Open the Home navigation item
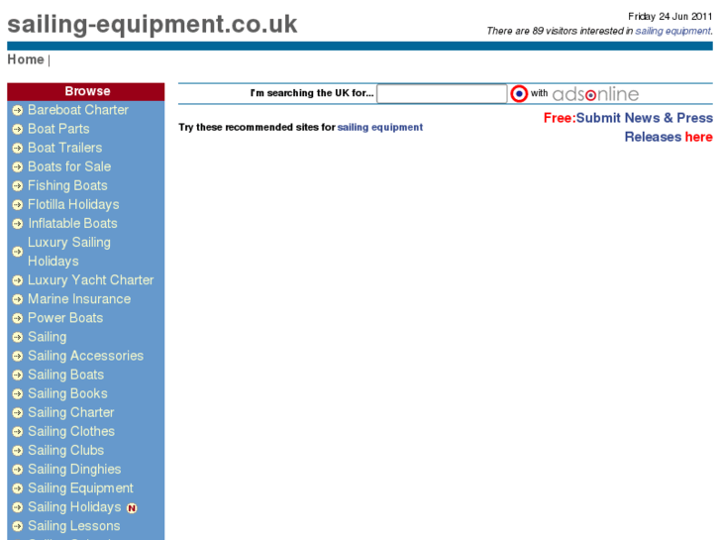The image size is (720, 540). pos(26,59)
